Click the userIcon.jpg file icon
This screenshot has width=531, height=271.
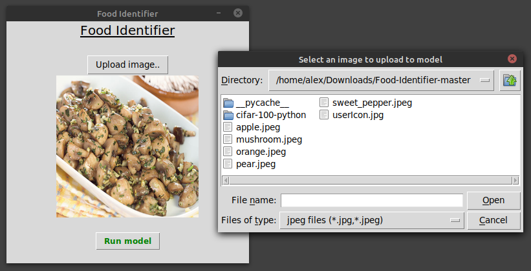pyautogui.click(x=324, y=115)
